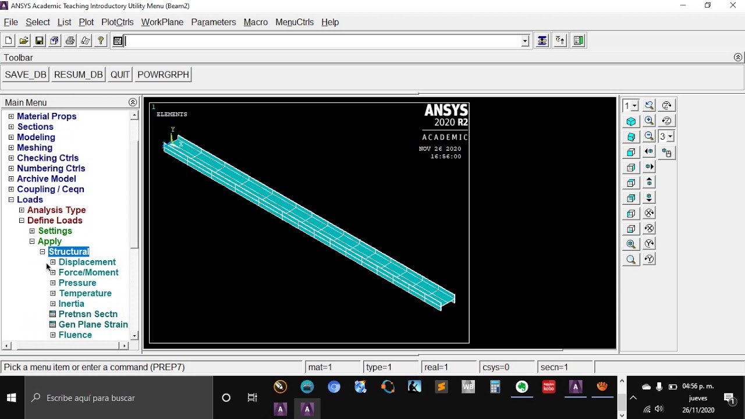
Task: Open ANSYS Help via the question mark icon
Action: click(101, 41)
